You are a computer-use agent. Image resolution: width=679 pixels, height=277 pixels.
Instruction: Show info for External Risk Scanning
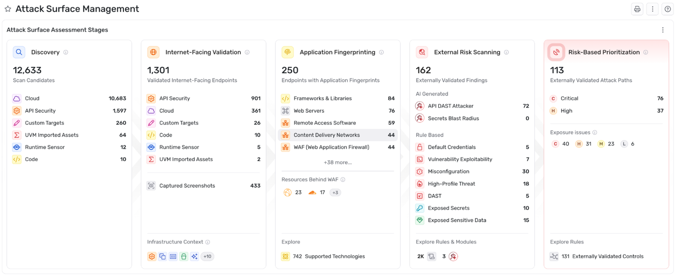tap(506, 53)
